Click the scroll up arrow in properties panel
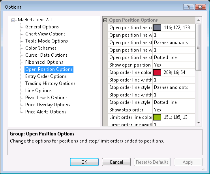This screenshot has height=174, width=210. point(199,20)
